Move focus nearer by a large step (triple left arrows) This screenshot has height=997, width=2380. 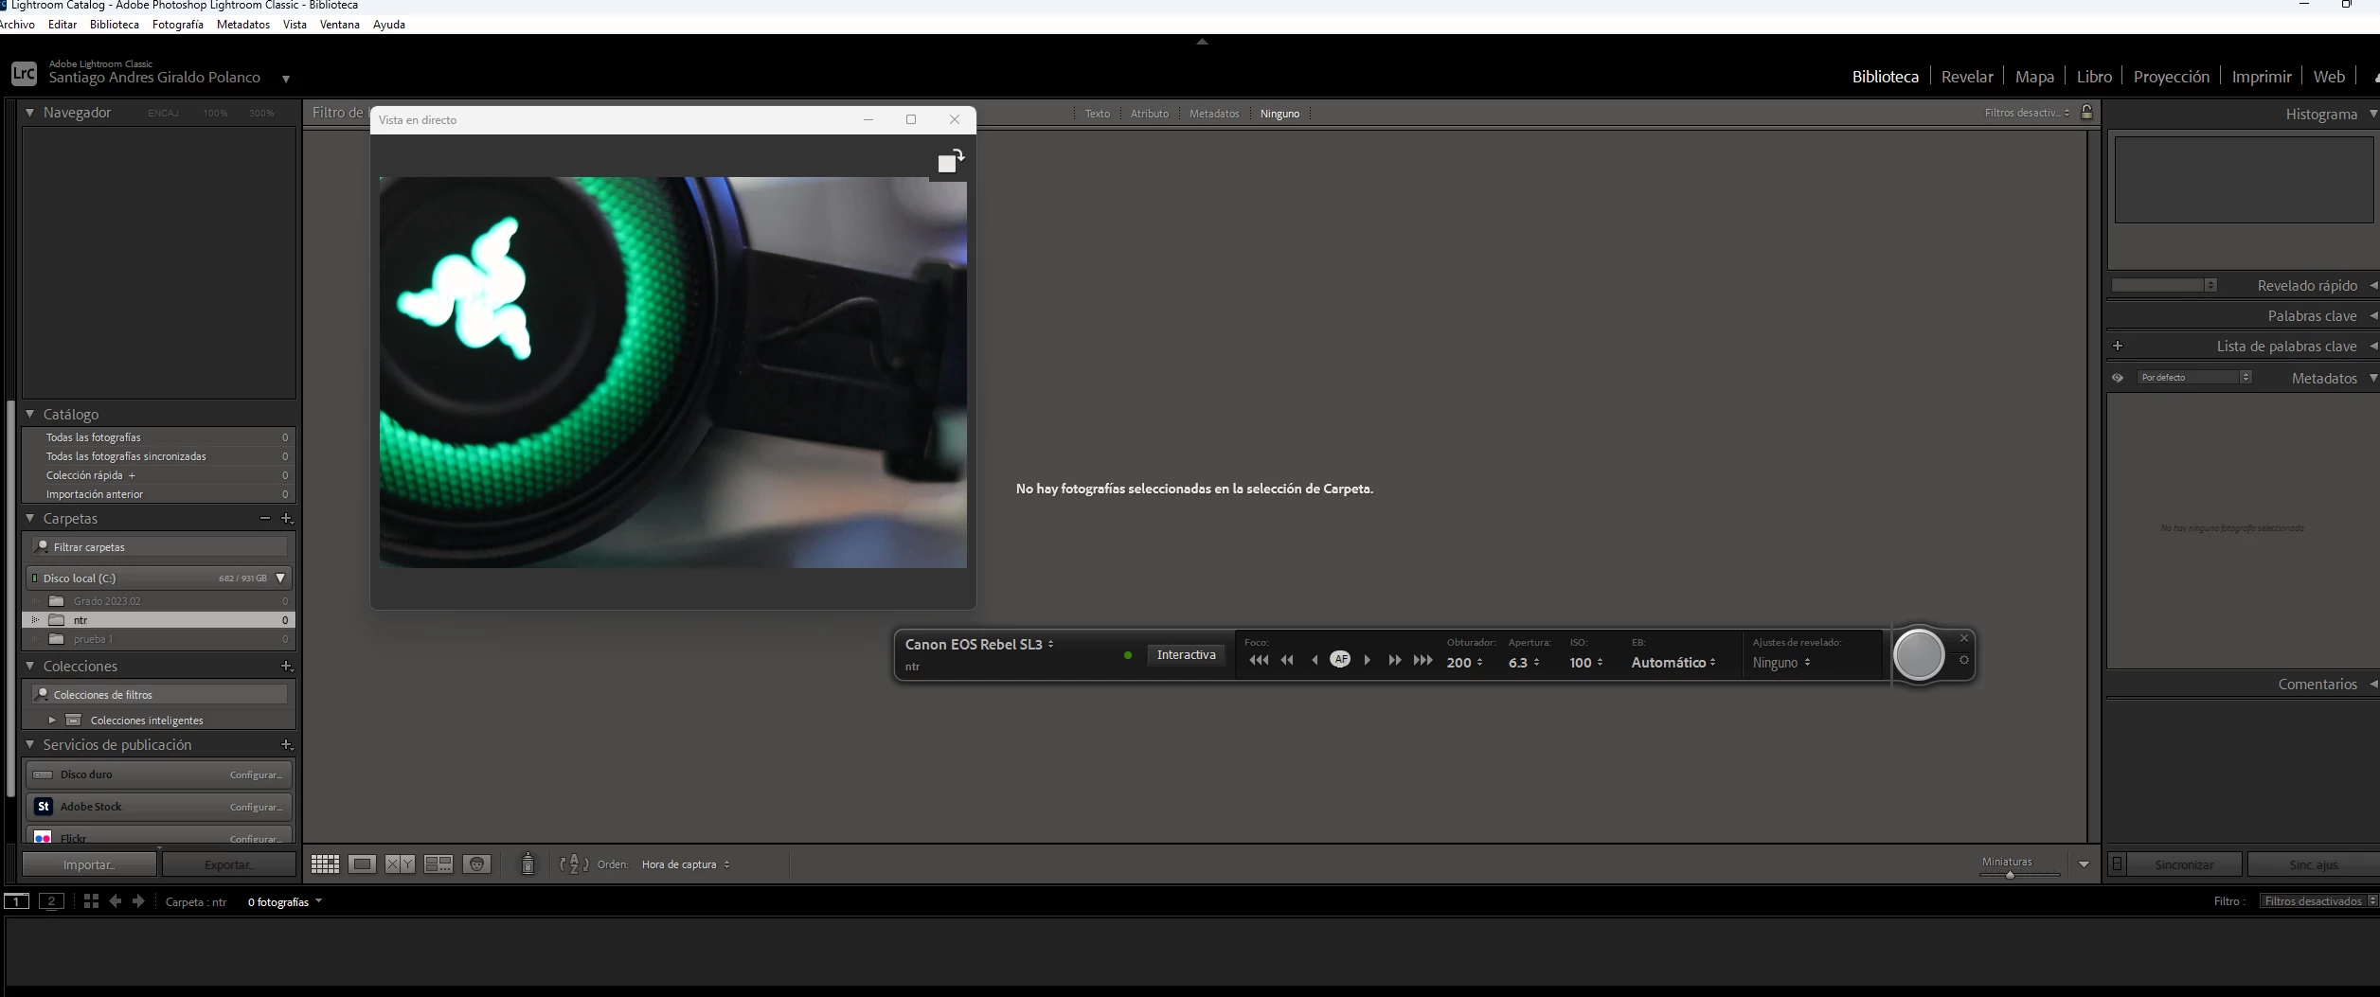coord(1259,660)
